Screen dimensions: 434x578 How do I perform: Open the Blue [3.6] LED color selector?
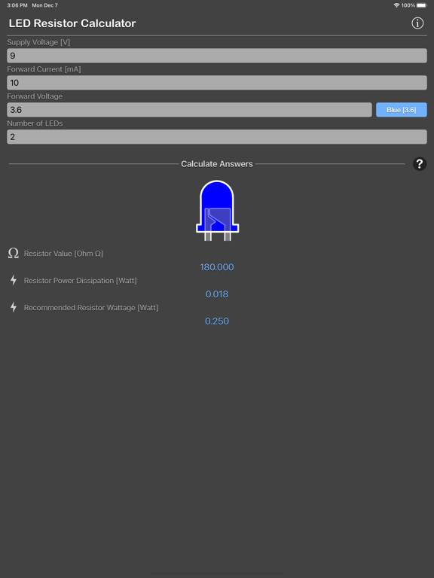point(401,110)
